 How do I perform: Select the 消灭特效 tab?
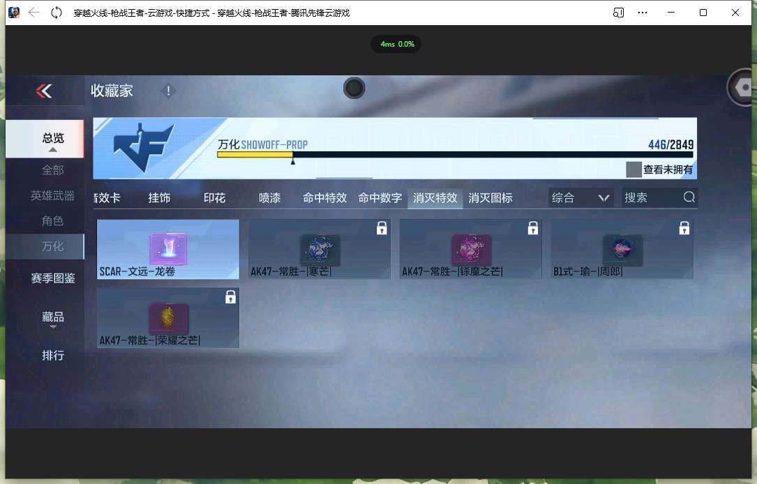[435, 198]
